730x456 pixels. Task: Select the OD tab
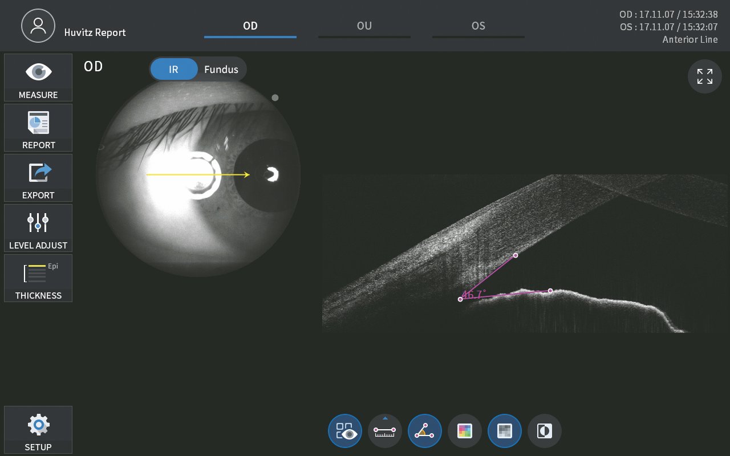pyautogui.click(x=250, y=26)
